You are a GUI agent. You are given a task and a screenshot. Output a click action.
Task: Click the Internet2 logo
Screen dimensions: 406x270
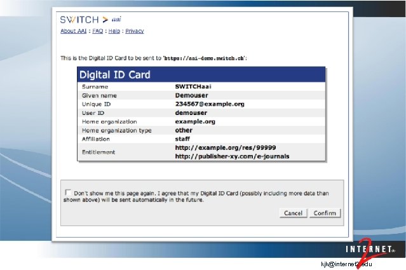(x=370, y=252)
